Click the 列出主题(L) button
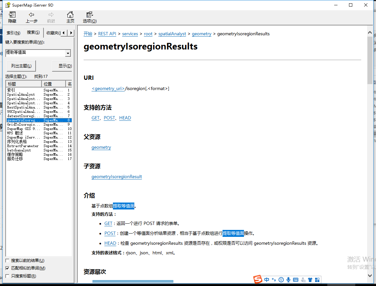The width and height of the screenshot is (376, 286). tap(21, 66)
